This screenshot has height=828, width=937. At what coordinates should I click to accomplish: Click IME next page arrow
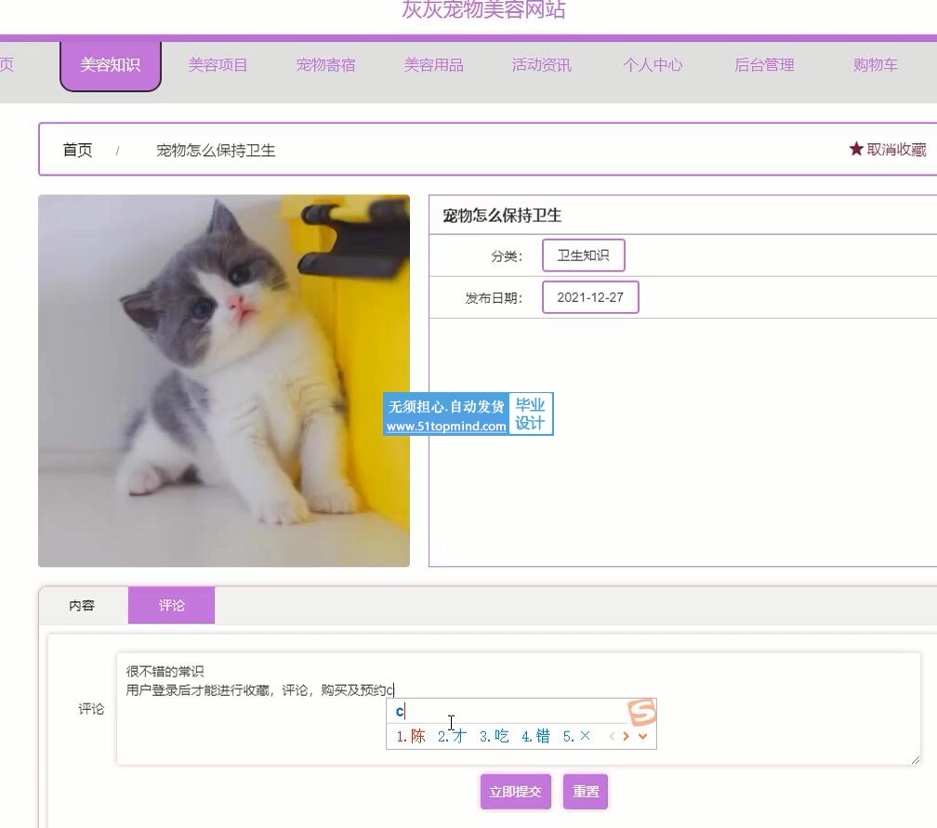click(627, 736)
